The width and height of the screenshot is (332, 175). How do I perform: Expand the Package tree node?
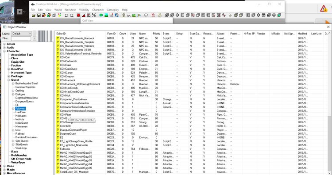click(9, 76)
